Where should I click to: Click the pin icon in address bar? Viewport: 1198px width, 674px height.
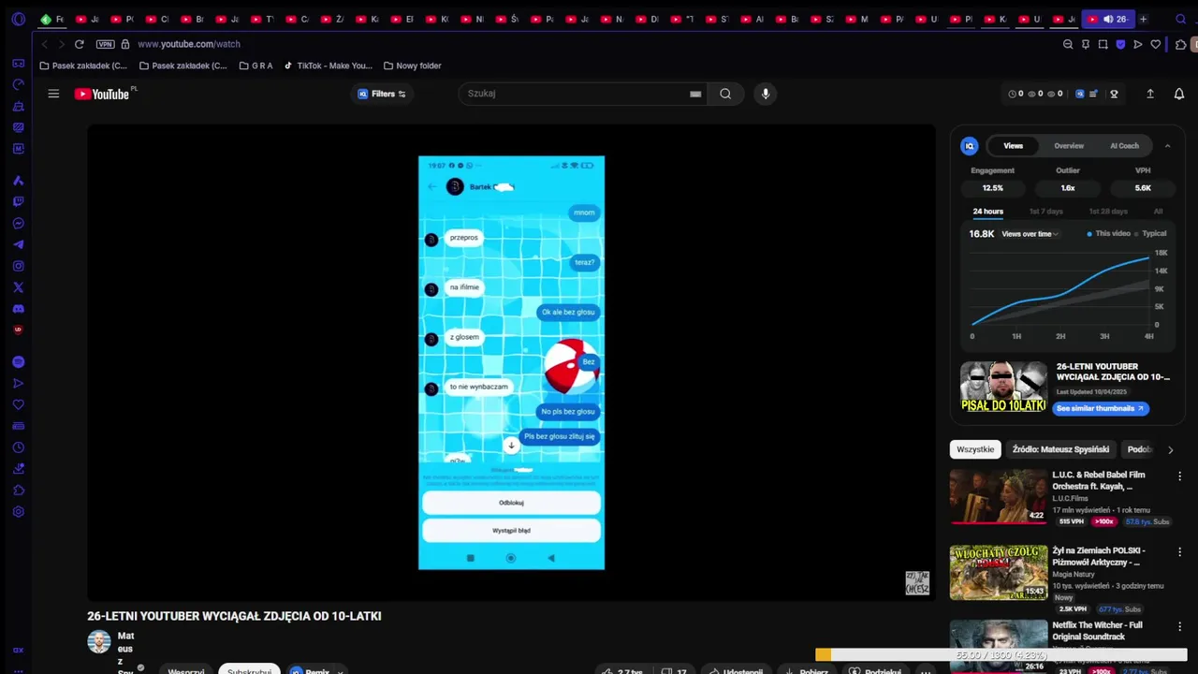(x=1086, y=44)
